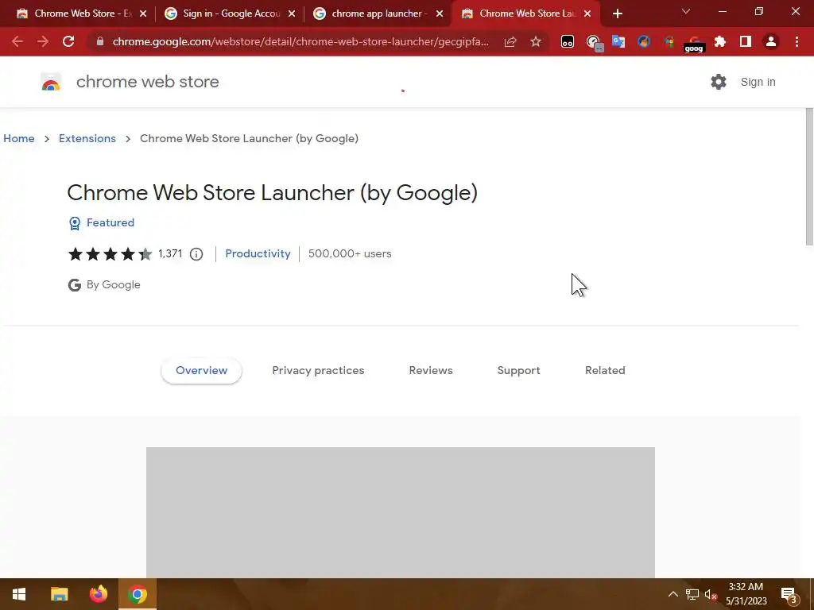Viewport: 814px width, 610px height.
Task: Open the Chrome profile avatar
Action: (771, 41)
